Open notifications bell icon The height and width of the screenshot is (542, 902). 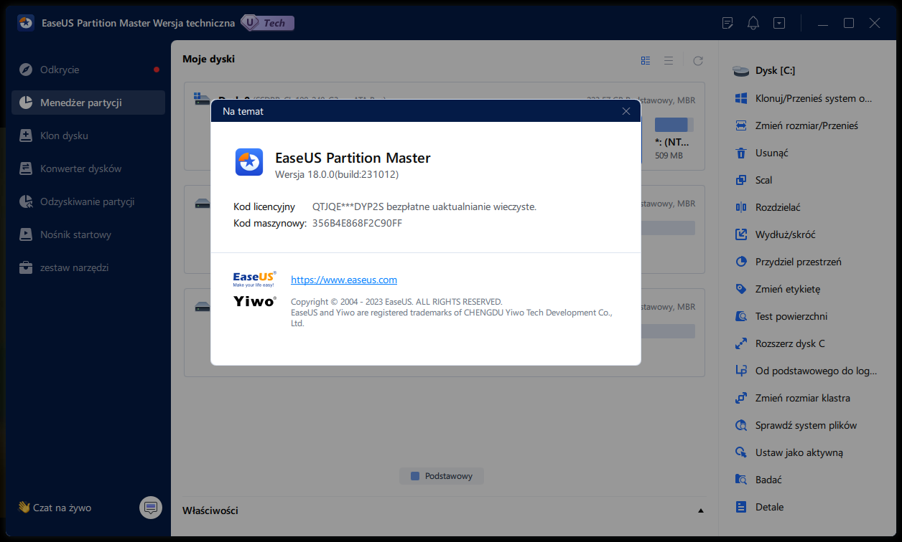753,23
